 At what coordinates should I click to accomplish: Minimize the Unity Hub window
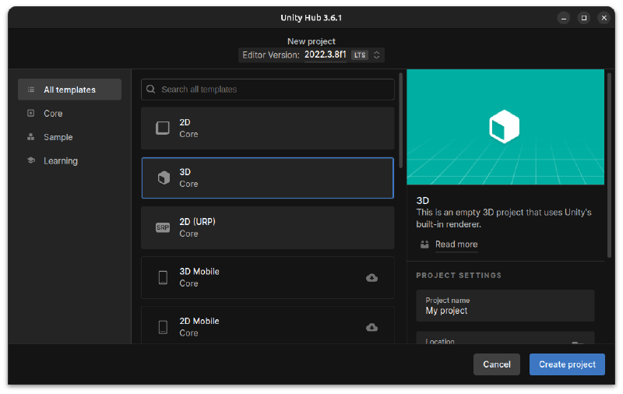coord(563,18)
